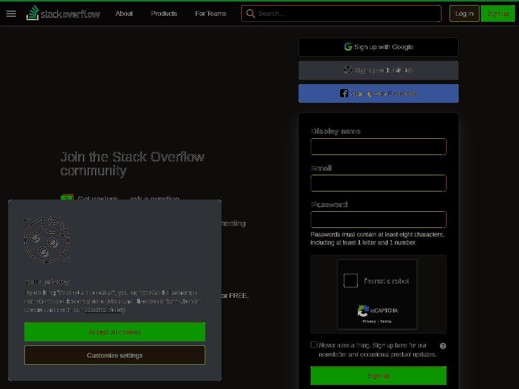Focus the Display name input
Image resolution: width=519 pixels, height=389 pixels.
click(378, 146)
